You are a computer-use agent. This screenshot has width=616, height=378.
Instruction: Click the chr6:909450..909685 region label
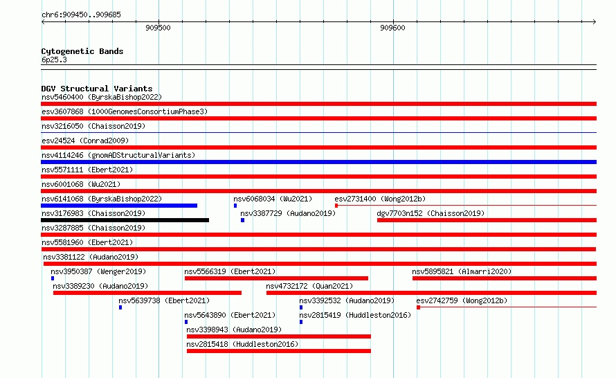81,15
